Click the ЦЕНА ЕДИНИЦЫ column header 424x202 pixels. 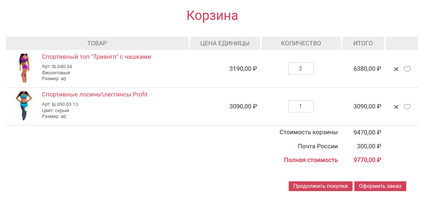click(225, 44)
